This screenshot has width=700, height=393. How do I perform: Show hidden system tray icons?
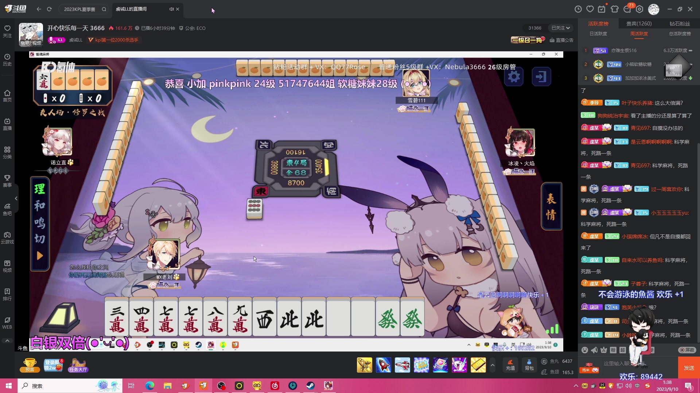[576, 386]
